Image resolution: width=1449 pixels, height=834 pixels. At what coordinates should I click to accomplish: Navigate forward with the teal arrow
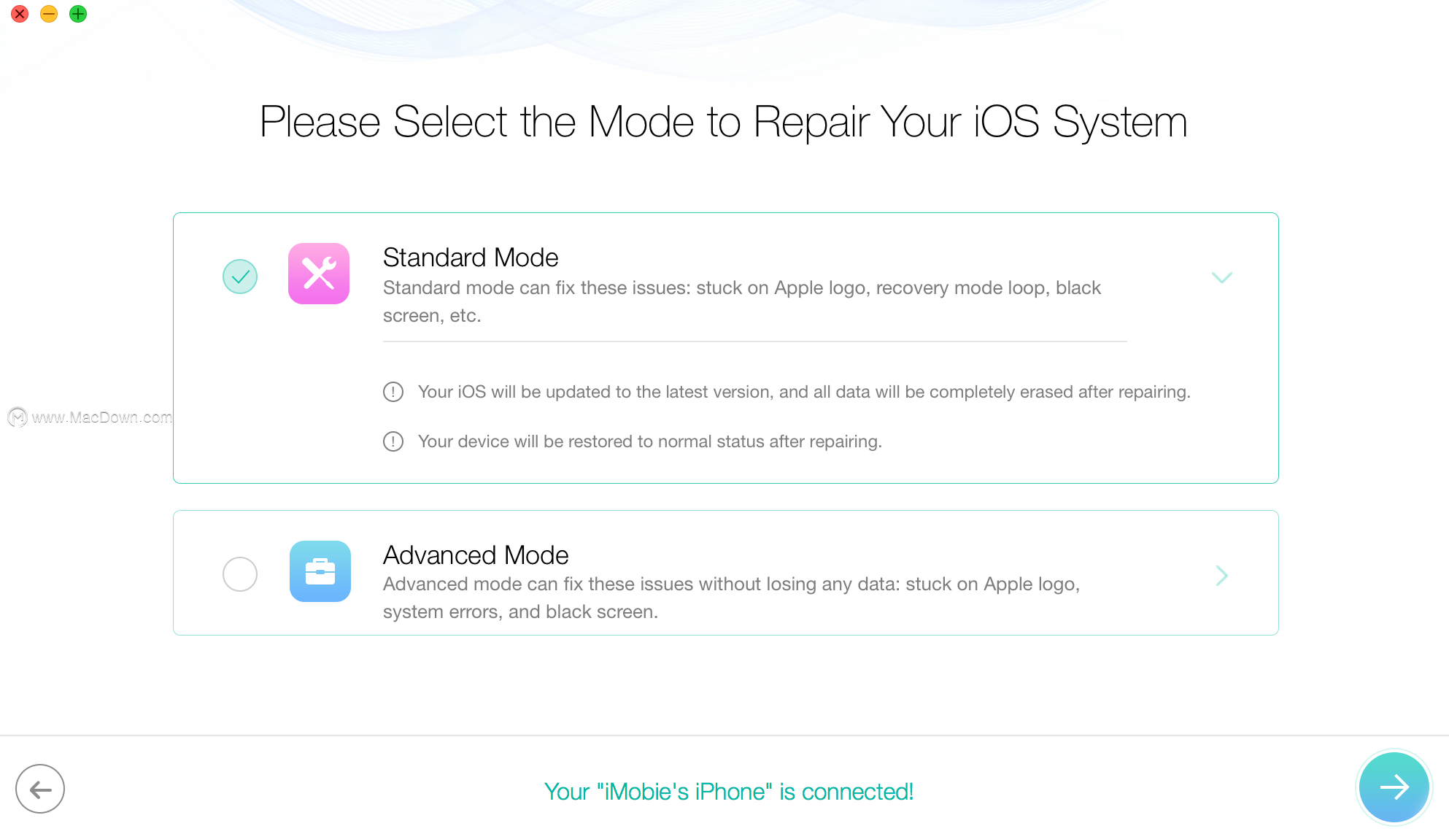(1394, 787)
